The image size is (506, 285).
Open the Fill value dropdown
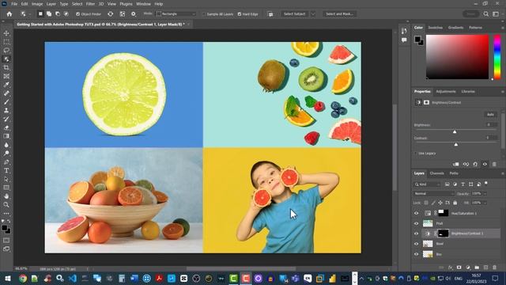pyautogui.click(x=485, y=203)
